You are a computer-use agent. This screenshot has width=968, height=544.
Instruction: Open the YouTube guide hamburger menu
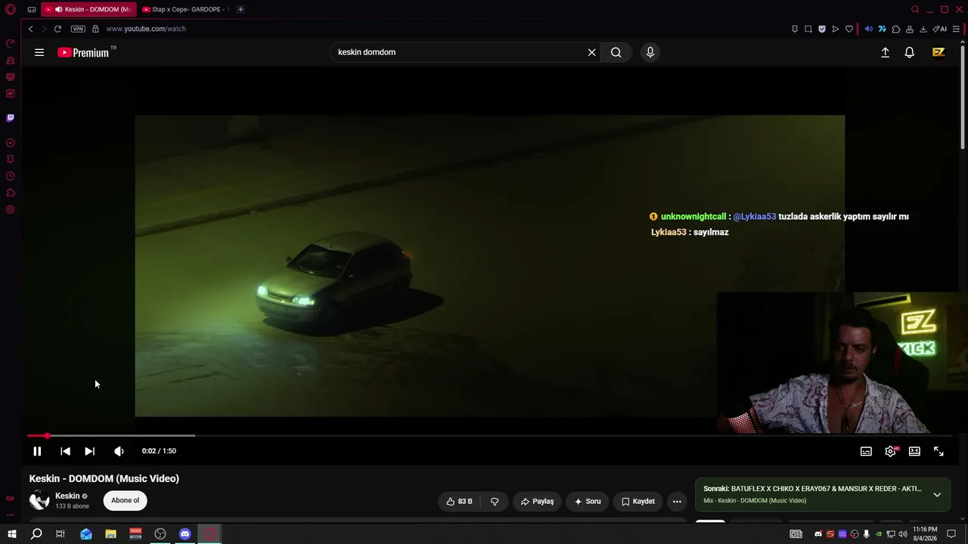click(x=39, y=52)
